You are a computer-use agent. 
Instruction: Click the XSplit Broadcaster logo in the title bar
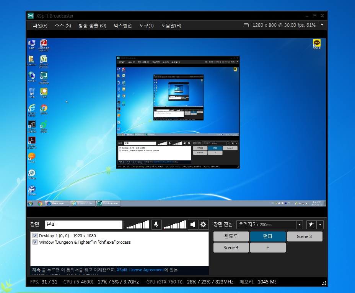click(31, 16)
